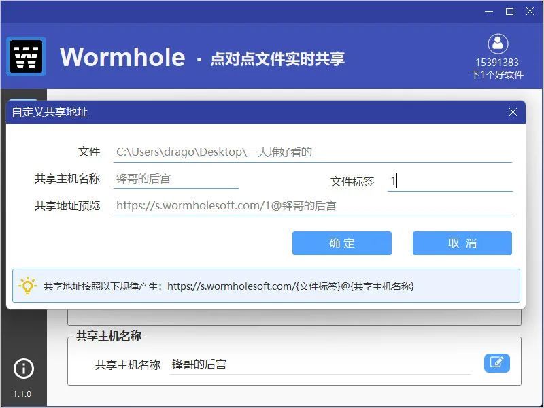The height and width of the screenshot is (408, 544).
Task: Click the Wormhole app logo icon
Action: [26, 56]
